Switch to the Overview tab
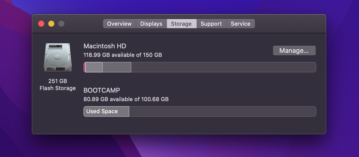The width and height of the screenshot is (359, 157). click(119, 24)
